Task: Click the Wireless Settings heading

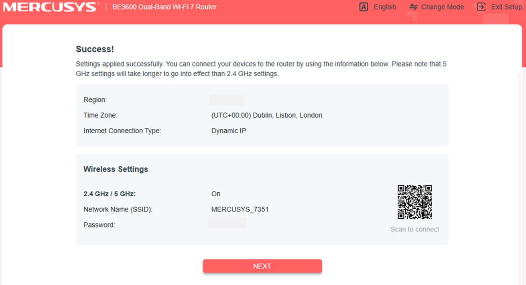Action: click(116, 169)
